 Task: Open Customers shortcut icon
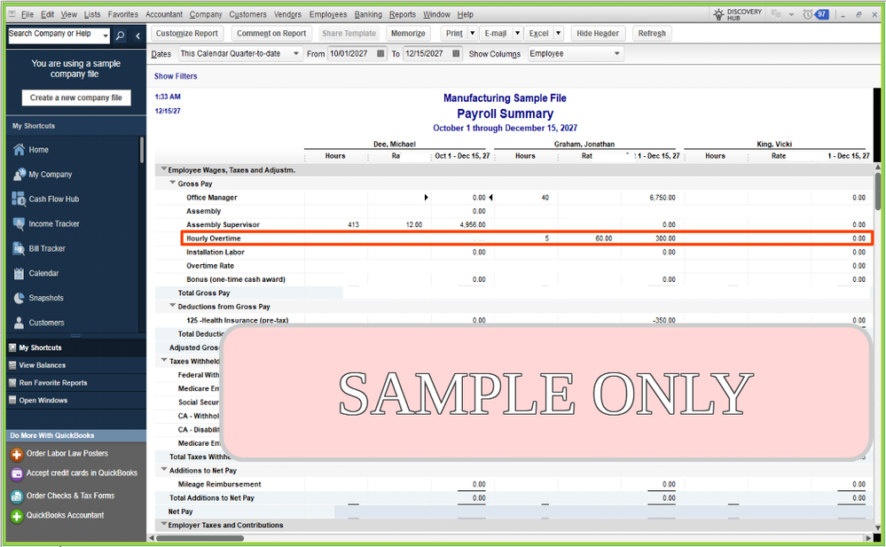pyautogui.click(x=19, y=323)
